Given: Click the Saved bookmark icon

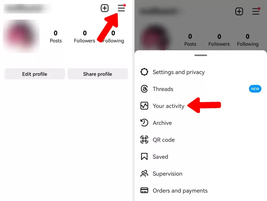Looking at the screenshot, I should tap(144, 156).
